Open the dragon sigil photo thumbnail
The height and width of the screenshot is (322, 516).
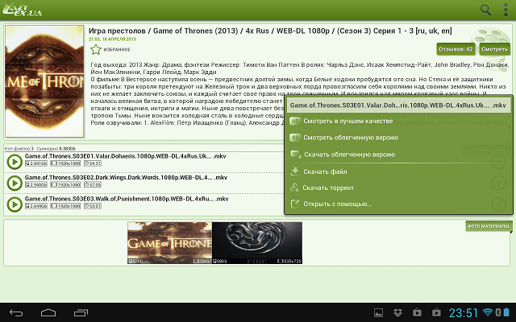click(257, 243)
